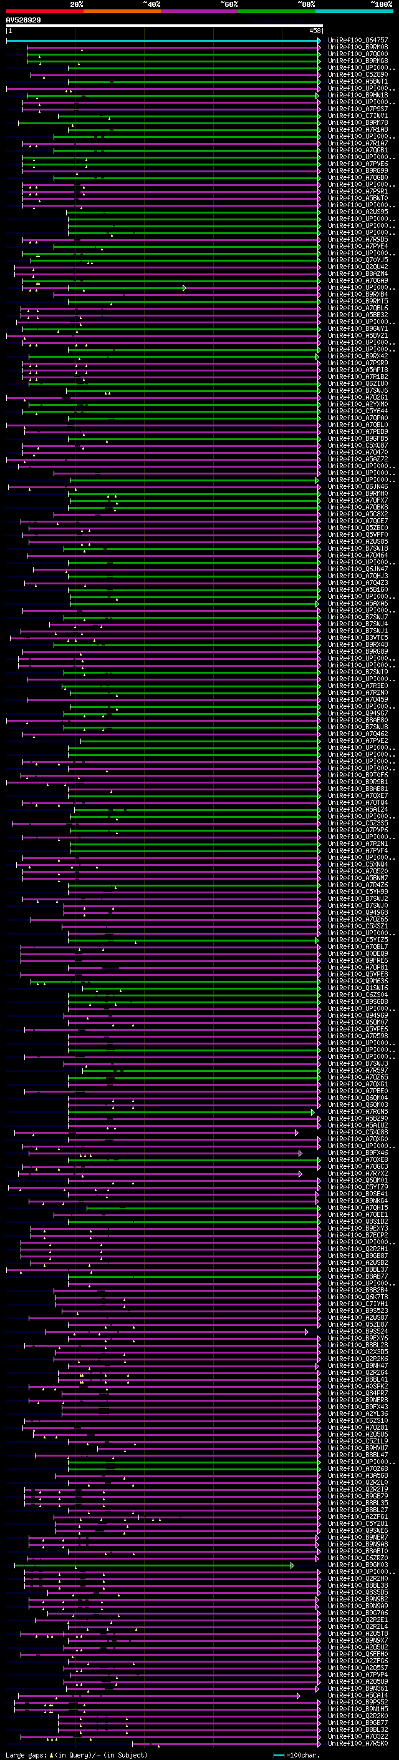Click the purple ~60% identity legend segment
This screenshot has height=1760, width=399.
tap(199, 11)
